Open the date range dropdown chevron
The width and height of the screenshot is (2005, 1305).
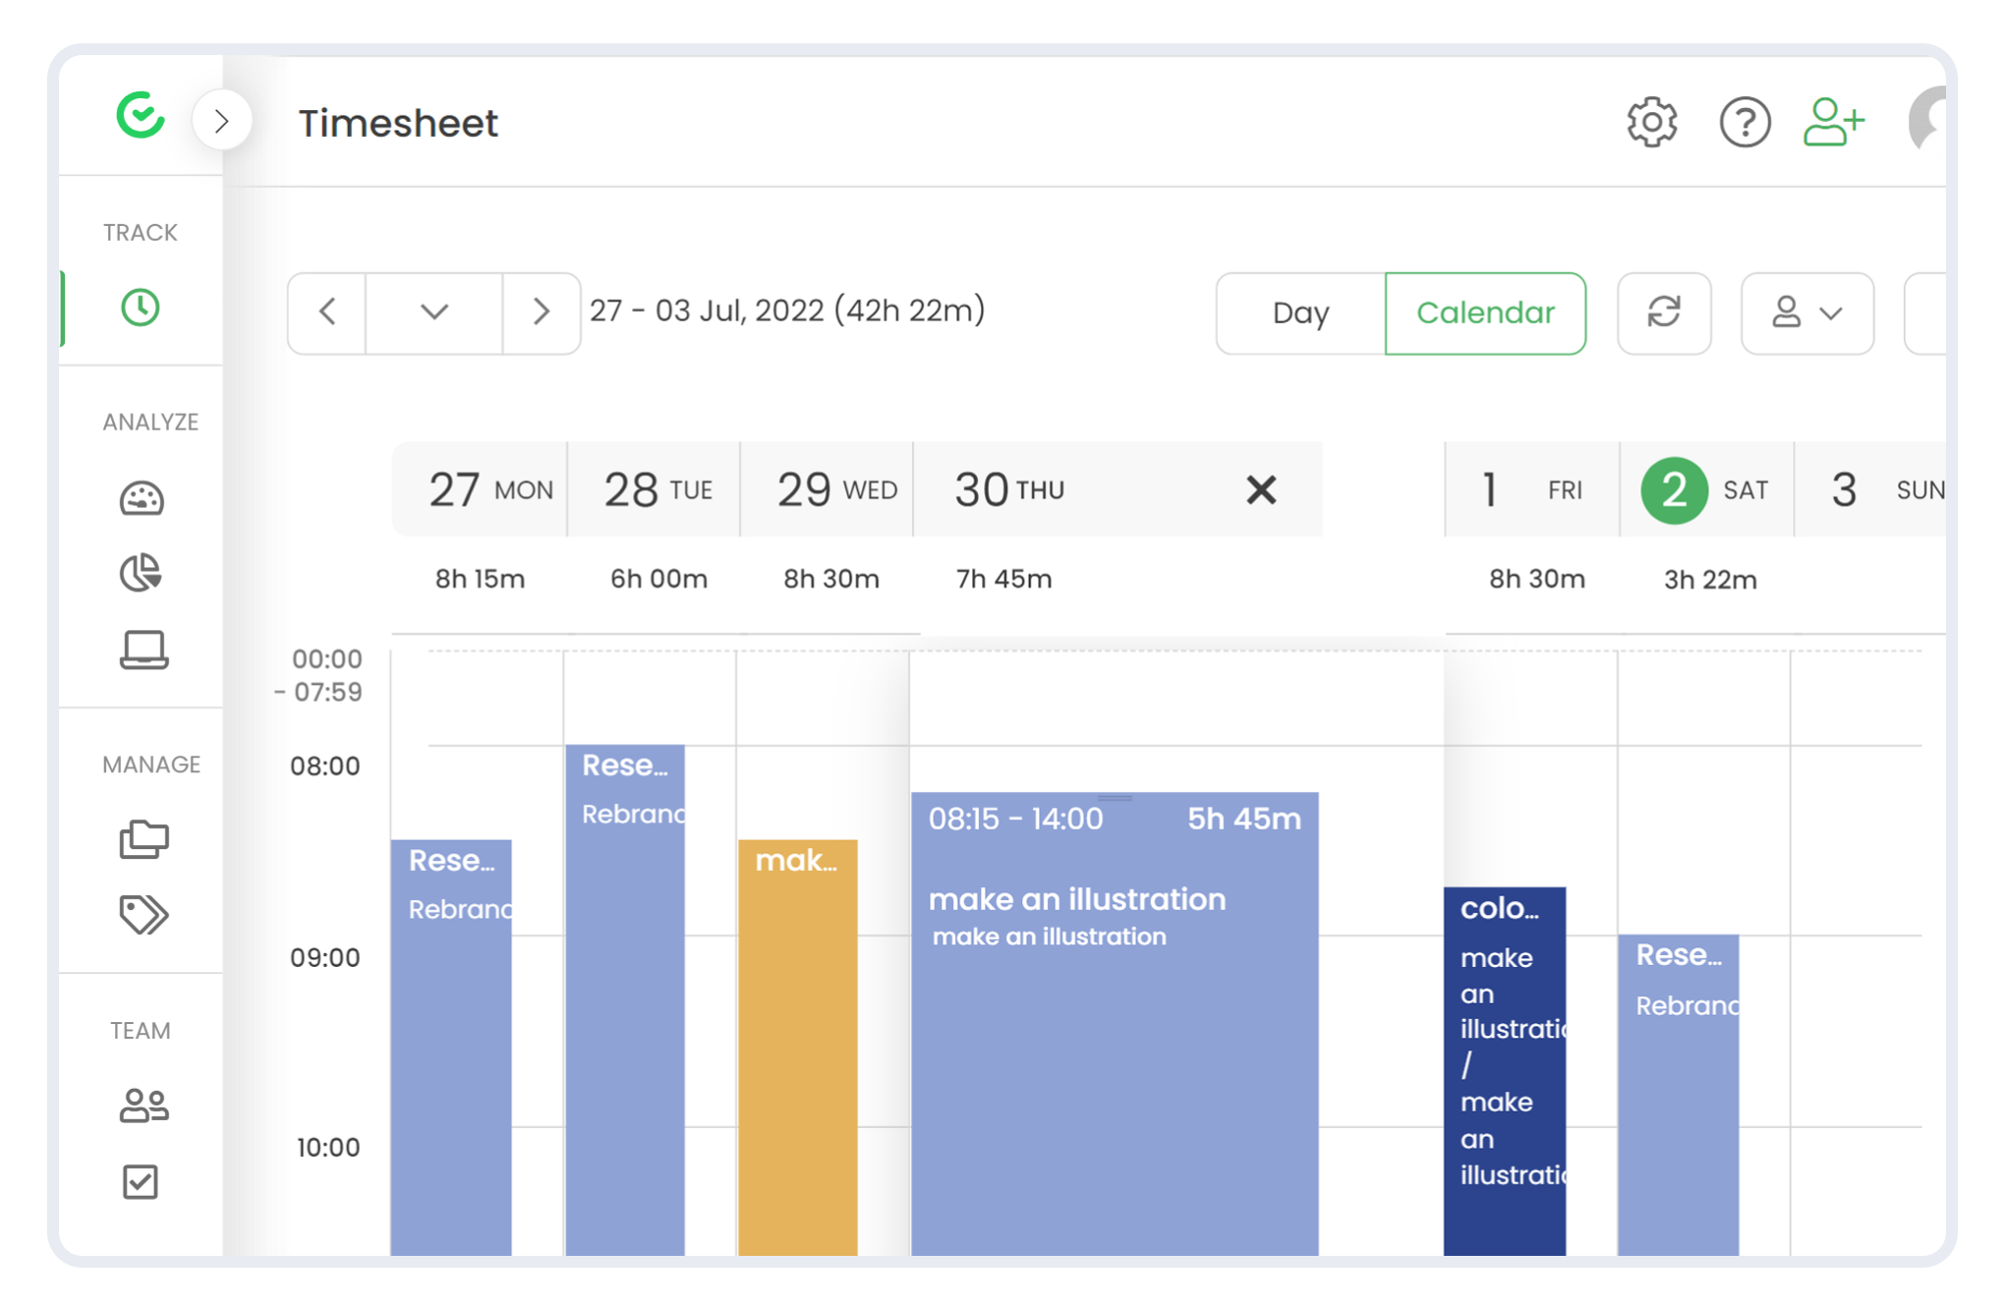point(433,312)
